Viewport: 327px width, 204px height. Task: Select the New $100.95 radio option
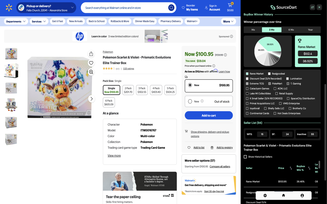(190, 85)
